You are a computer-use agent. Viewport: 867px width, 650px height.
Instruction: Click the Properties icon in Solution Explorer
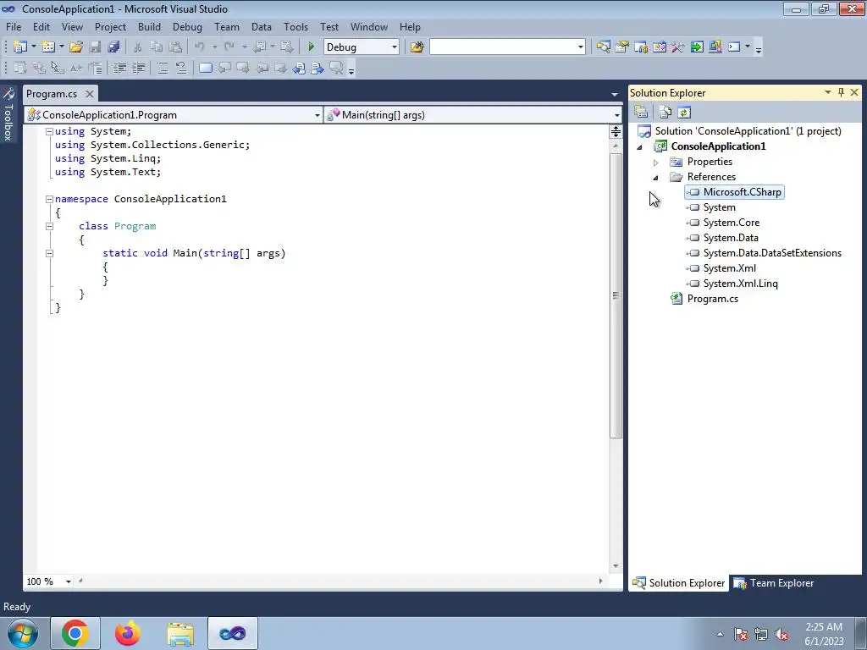[x=641, y=113]
